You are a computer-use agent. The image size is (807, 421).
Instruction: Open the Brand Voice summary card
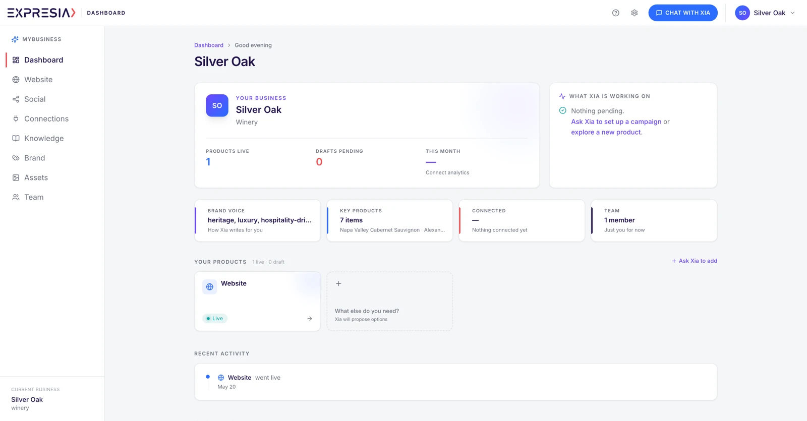click(x=258, y=220)
